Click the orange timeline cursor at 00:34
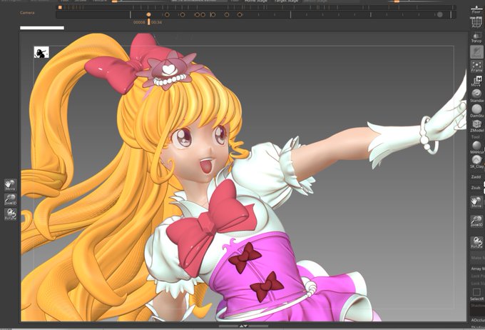Screen dimensions: 485x330 click(x=149, y=21)
